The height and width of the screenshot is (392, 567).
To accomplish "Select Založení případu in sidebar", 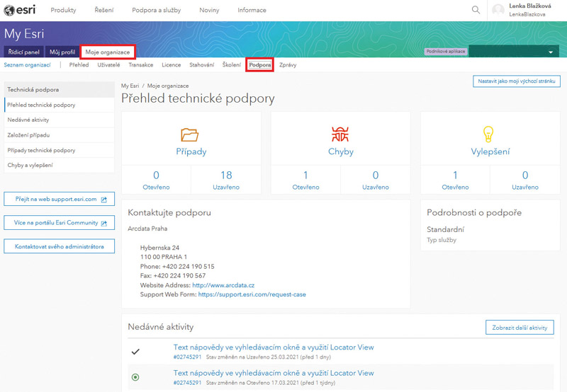I will (x=60, y=135).
